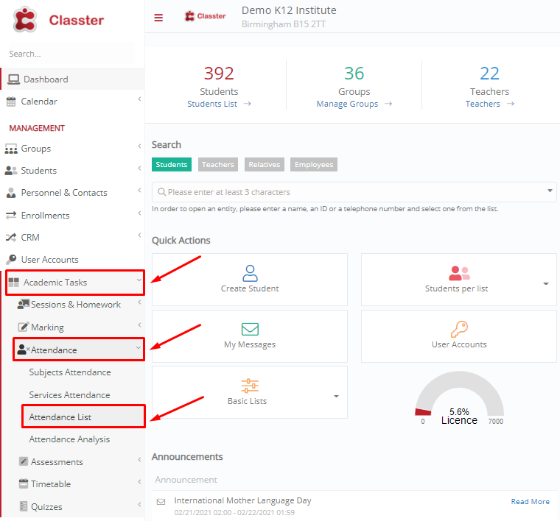
Task: Open the Basic Lists dropdown arrow
Action: pos(336,397)
